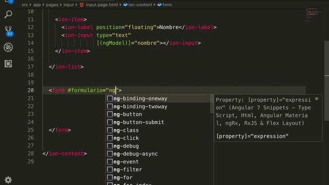Click the [property]="expression" preview text
The image size is (329, 185).
click(x=252, y=136)
